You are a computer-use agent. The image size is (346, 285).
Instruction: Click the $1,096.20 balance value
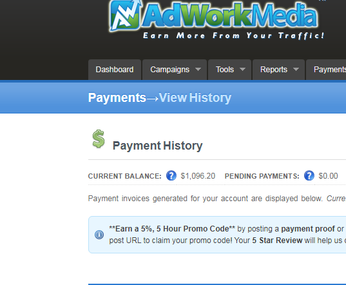click(198, 176)
